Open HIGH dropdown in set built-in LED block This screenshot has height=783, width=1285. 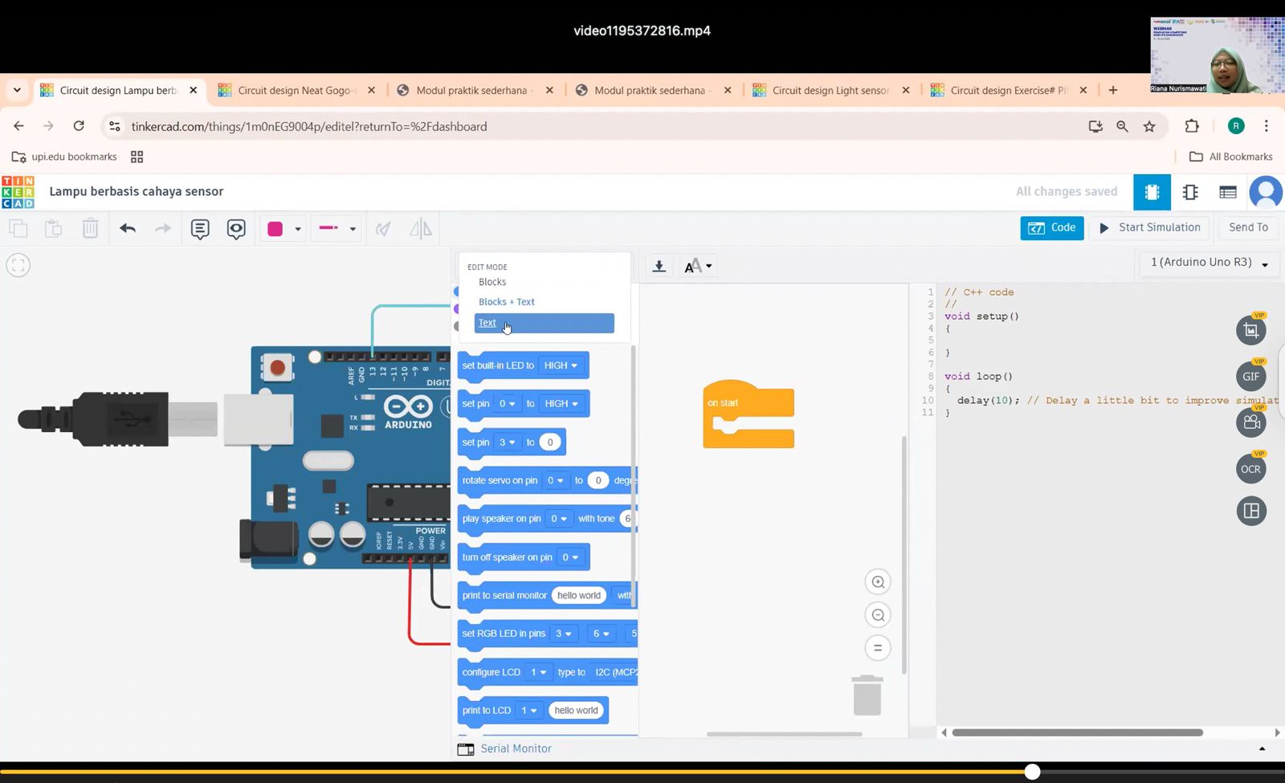pos(561,365)
